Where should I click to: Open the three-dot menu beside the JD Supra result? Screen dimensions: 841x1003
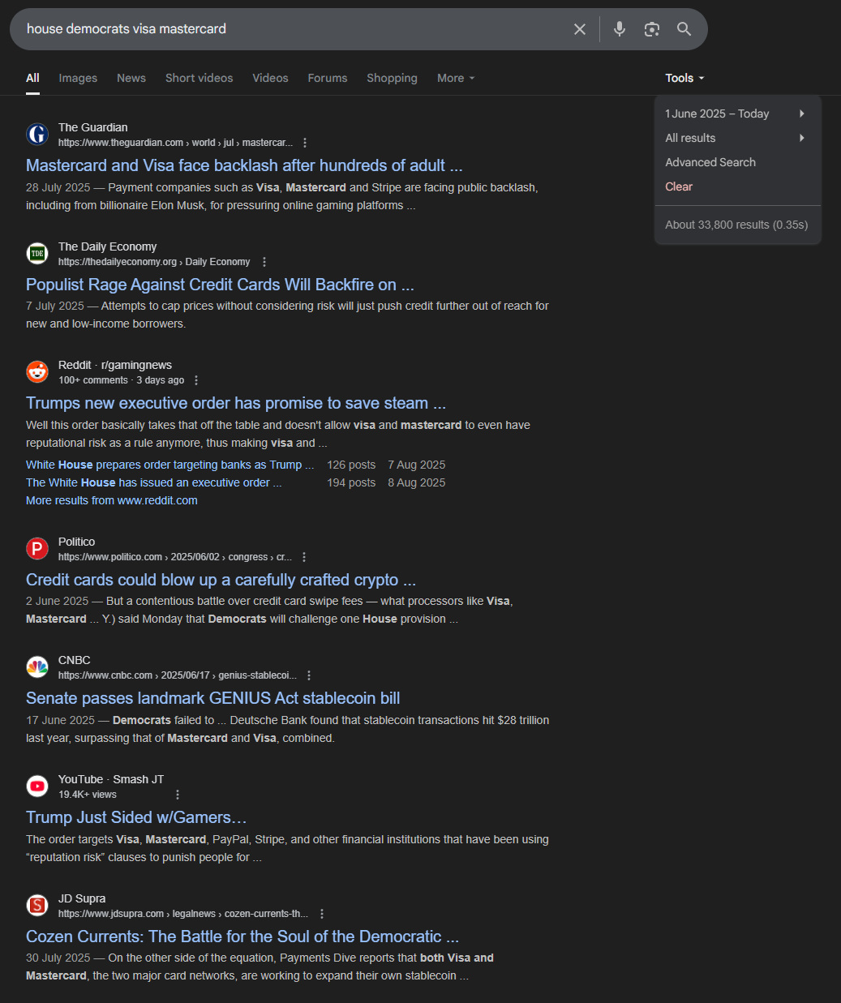[322, 914]
